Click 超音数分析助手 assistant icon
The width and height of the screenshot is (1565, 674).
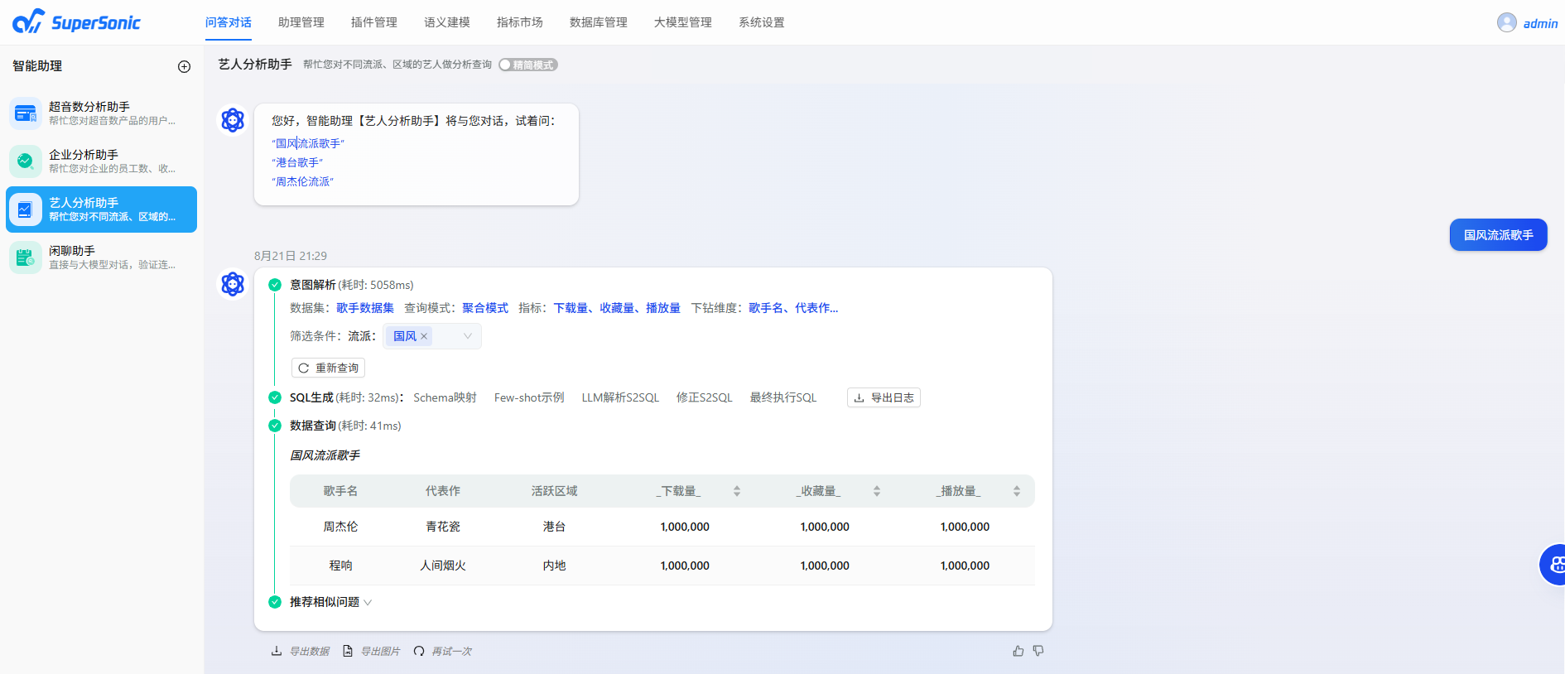click(x=26, y=113)
